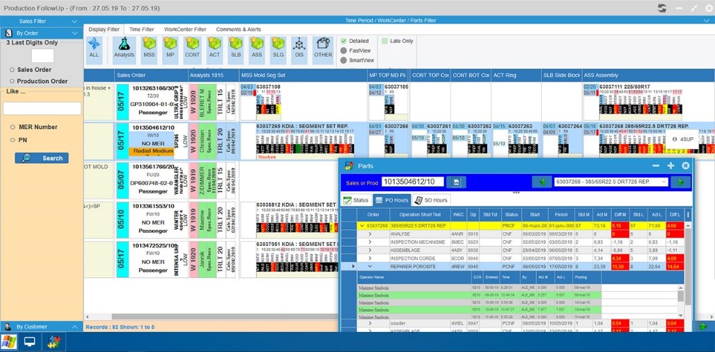
Task: Expand the By Customer section chevron
Action: point(74,326)
